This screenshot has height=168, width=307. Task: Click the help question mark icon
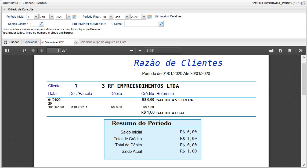(304, 3)
